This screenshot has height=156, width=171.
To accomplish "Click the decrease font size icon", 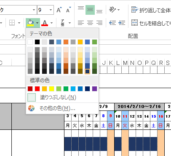I will pyautogui.click(x=68, y=10).
